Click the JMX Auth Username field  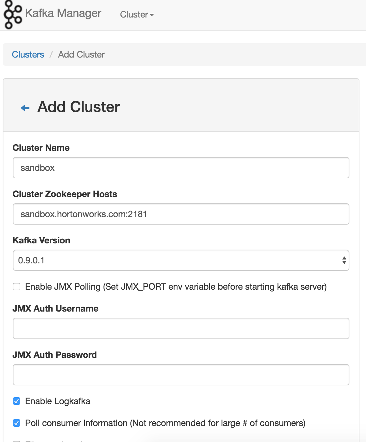point(181,328)
